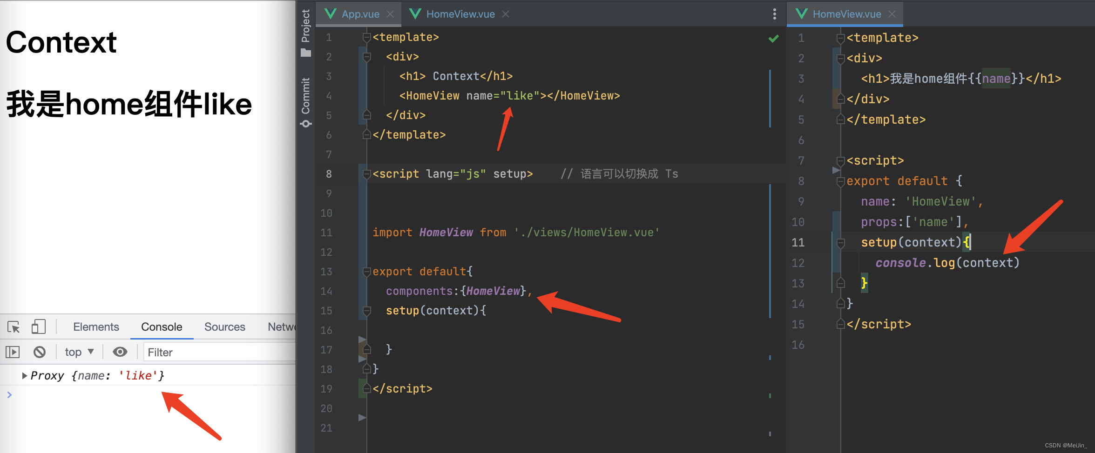Toggle device toolbar icon in DevTools
The height and width of the screenshot is (453, 1095).
coord(39,327)
